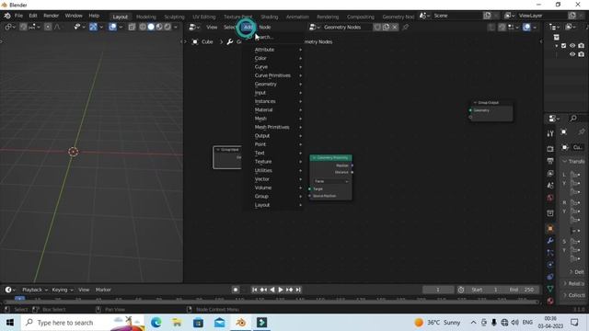Open the Render menu
This screenshot has width=589, height=331.
tap(52, 16)
